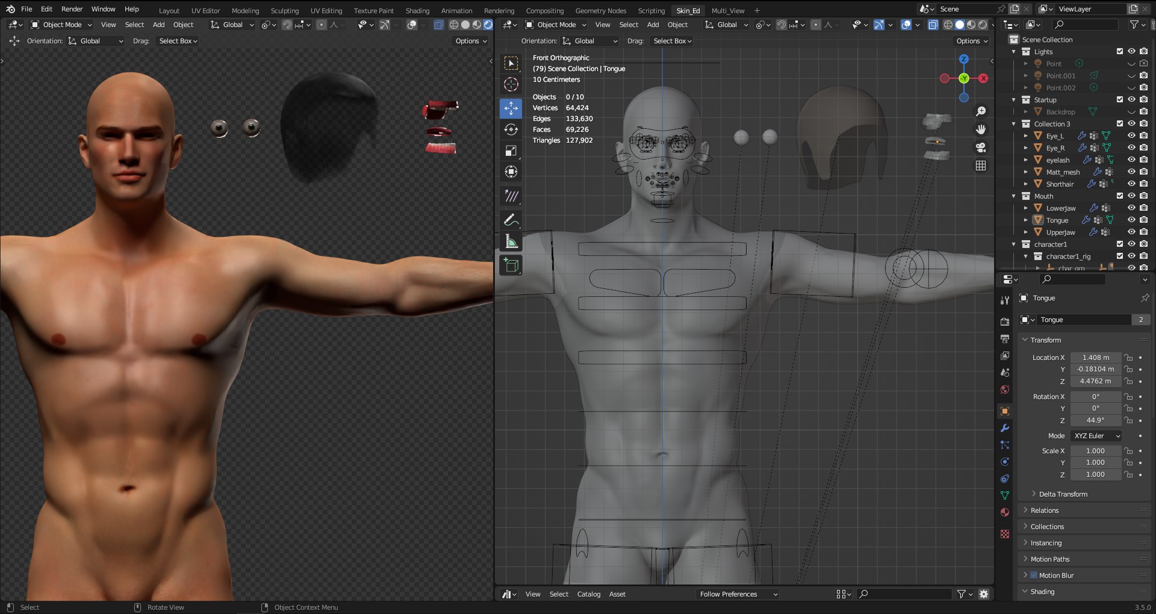Activate the Rotate tool in right viewport
This screenshot has width=1156, height=614.
click(511, 129)
